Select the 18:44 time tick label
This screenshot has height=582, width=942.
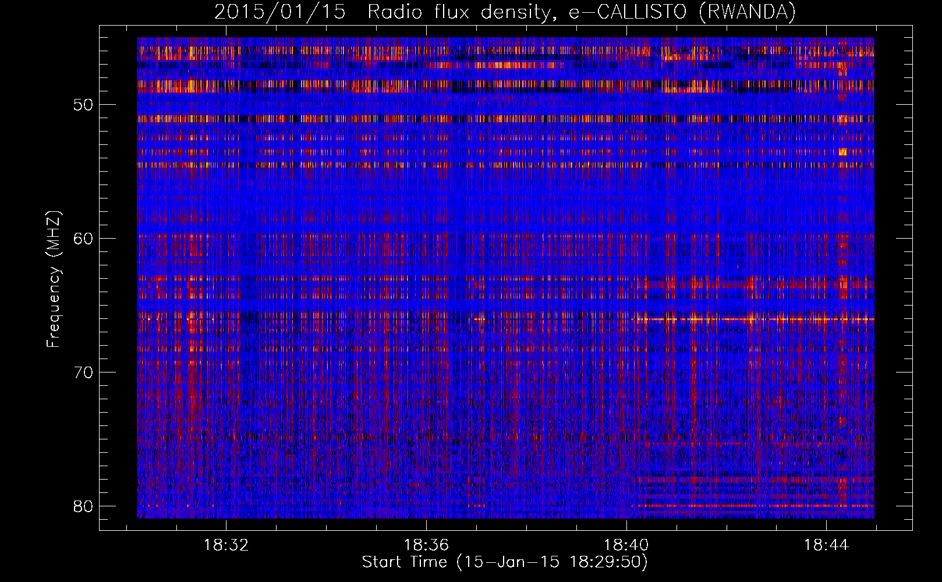coord(826,545)
